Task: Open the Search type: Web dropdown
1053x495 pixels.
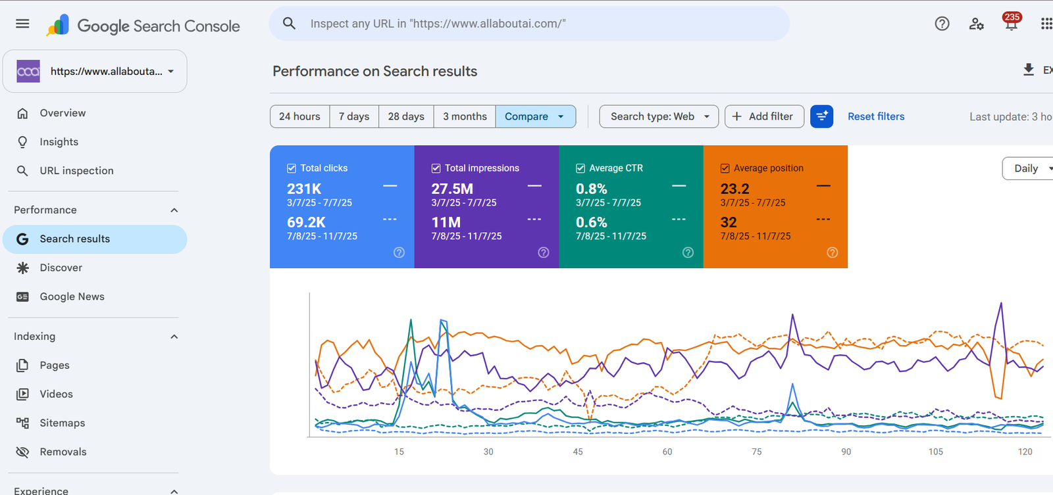Action: pyautogui.click(x=659, y=116)
